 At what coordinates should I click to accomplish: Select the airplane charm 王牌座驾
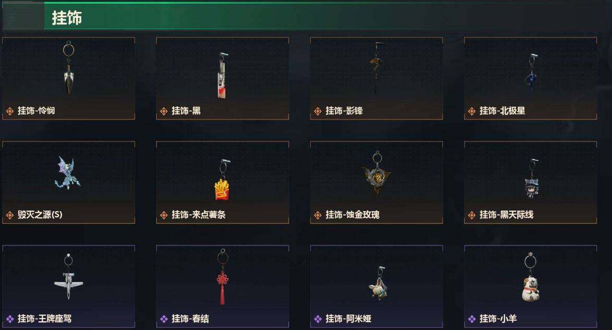tap(69, 276)
